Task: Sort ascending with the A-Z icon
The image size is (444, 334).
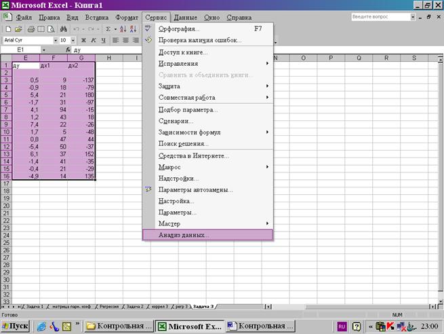Action: (x=123, y=29)
